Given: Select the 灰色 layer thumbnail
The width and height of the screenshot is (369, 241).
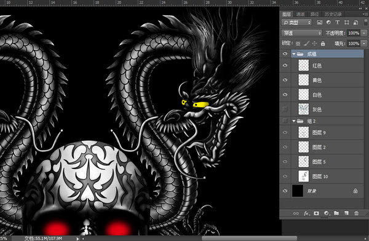Looking at the screenshot, I should pos(304,109).
